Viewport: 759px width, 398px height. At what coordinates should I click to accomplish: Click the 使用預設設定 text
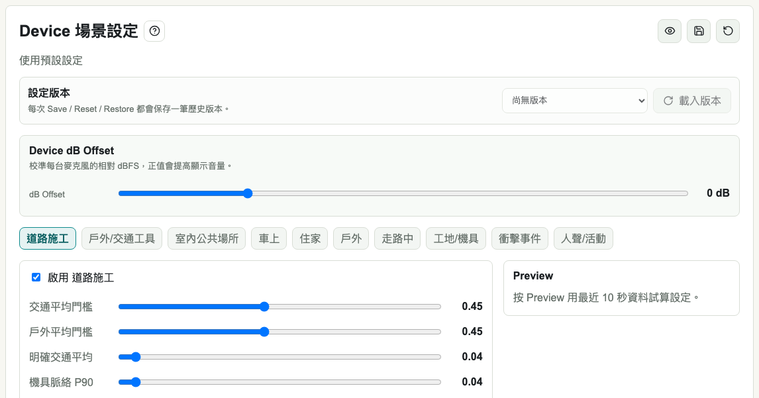point(51,60)
